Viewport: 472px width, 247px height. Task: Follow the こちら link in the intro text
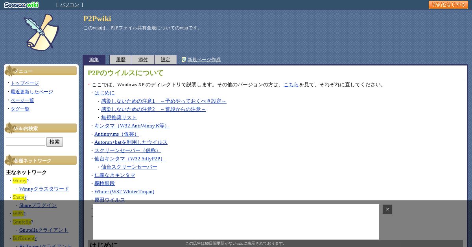click(x=291, y=85)
